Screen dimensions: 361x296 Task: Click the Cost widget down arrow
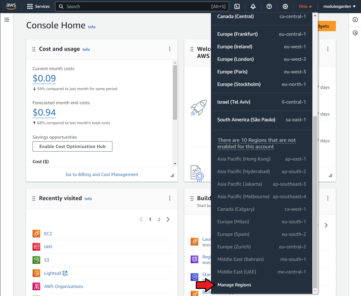pyautogui.click(x=175, y=164)
